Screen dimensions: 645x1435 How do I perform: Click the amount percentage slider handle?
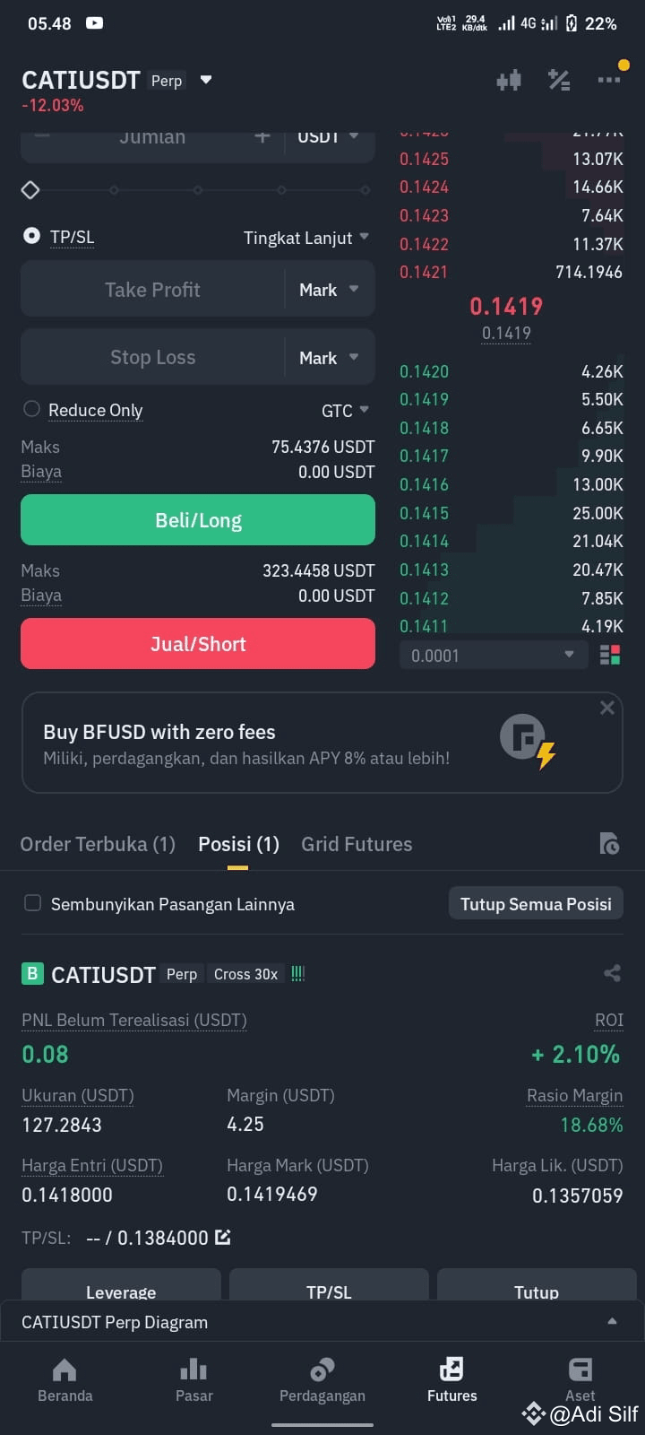tap(30, 190)
